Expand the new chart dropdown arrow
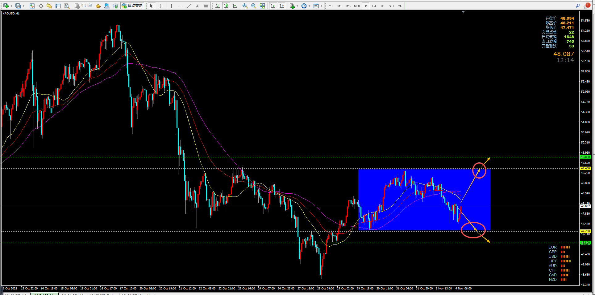595x295 pixels. pos(11,6)
